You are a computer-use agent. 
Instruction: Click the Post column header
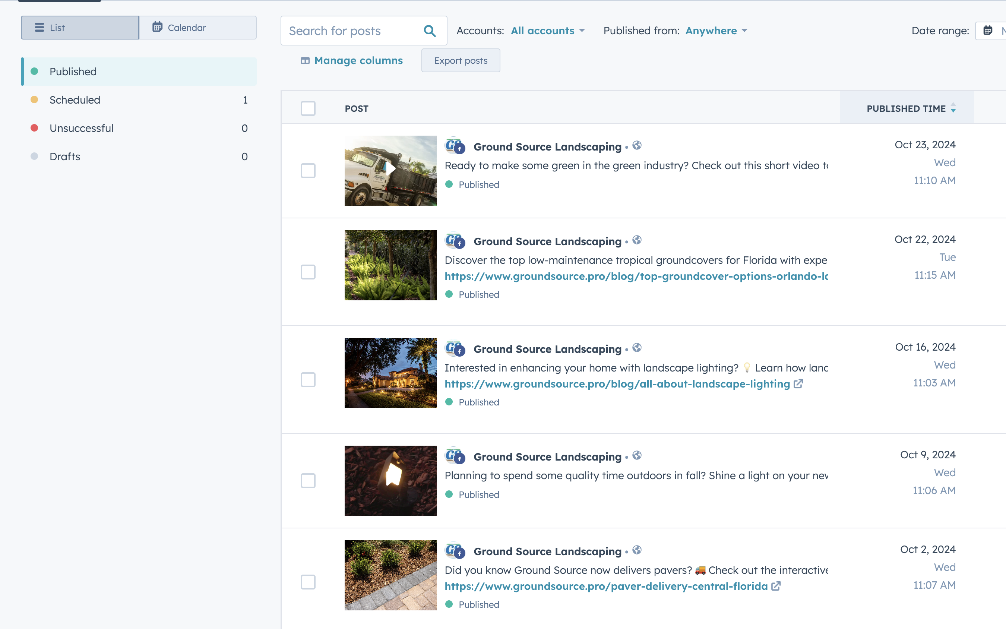(x=357, y=108)
